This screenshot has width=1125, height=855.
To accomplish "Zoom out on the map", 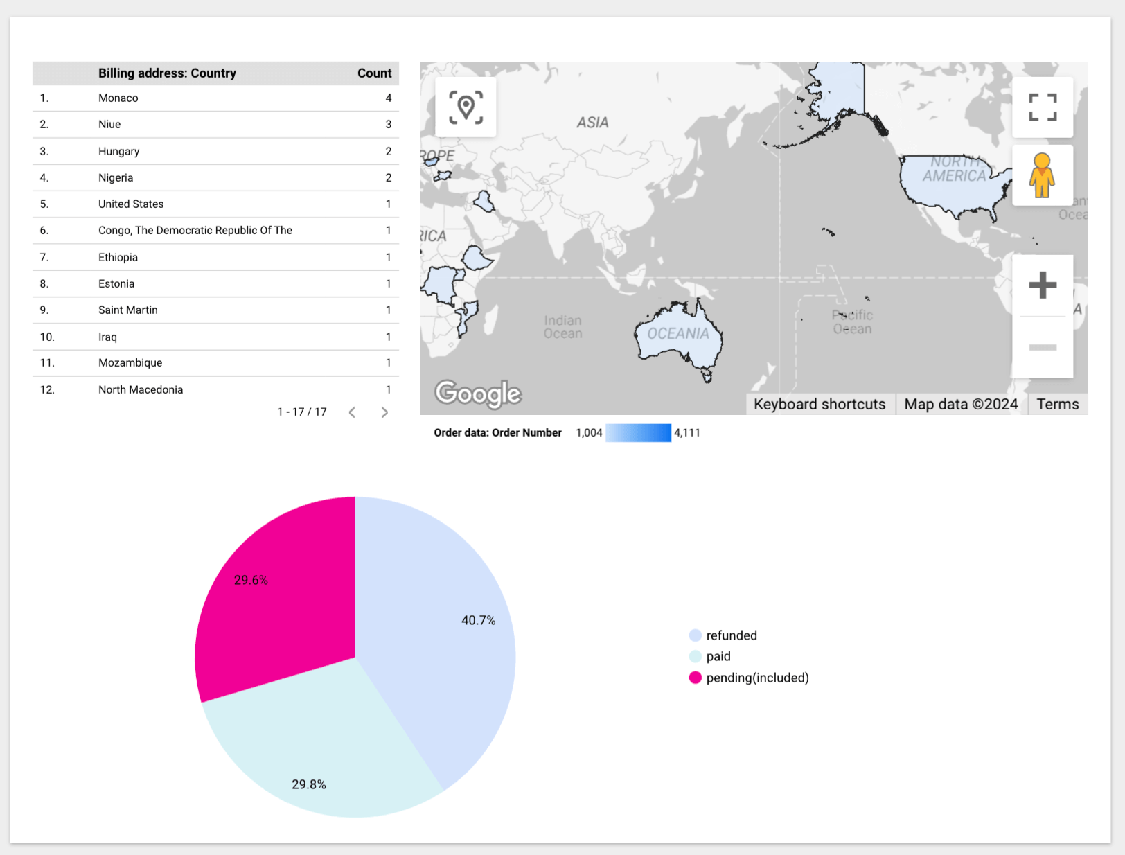I will [1043, 347].
